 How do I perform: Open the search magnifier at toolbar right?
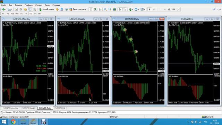(x=214, y=9)
